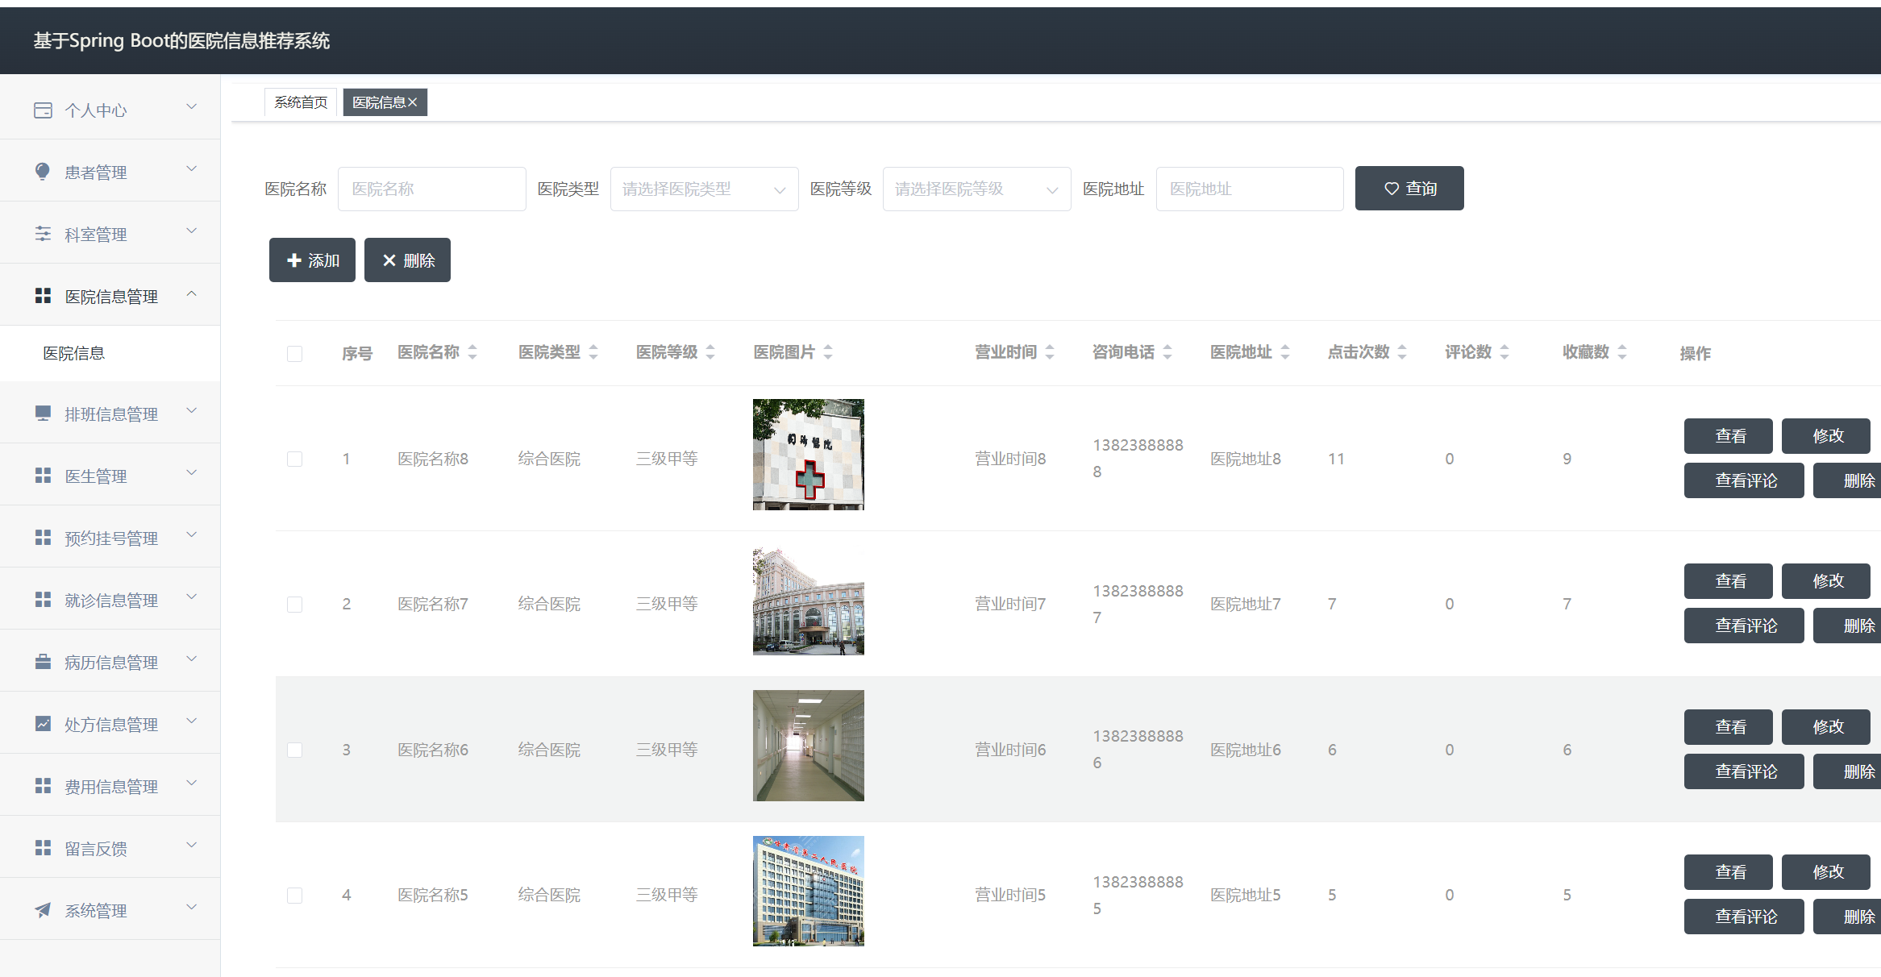The width and height of the screenshot is (1881, 977).
Task: Click the 排班信息管理 monitor icon
Action: [x=43, y=413]
